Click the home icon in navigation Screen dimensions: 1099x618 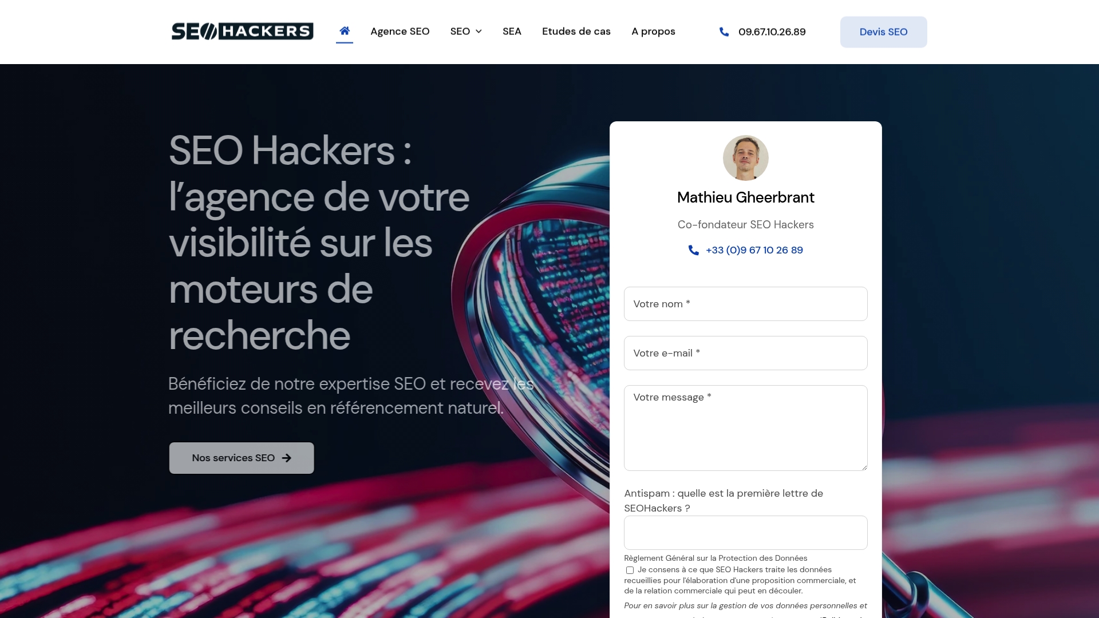click(x=345, y=31)
